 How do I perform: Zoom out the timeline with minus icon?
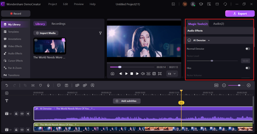tap(224, 85)
